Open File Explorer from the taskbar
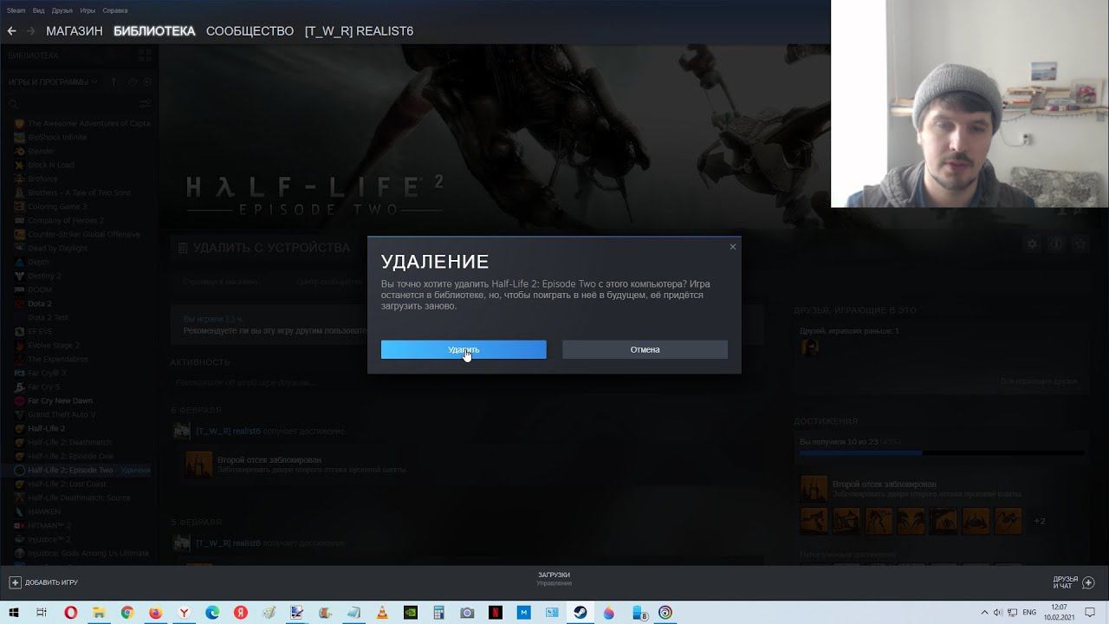The height and width of the screenshot is (624, 1109). (99, 612)
